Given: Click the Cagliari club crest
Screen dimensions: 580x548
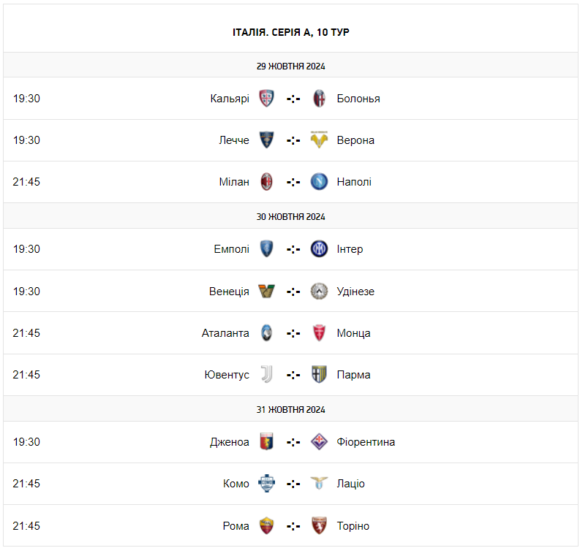Looking at the screenshot, I should (267, 99).
